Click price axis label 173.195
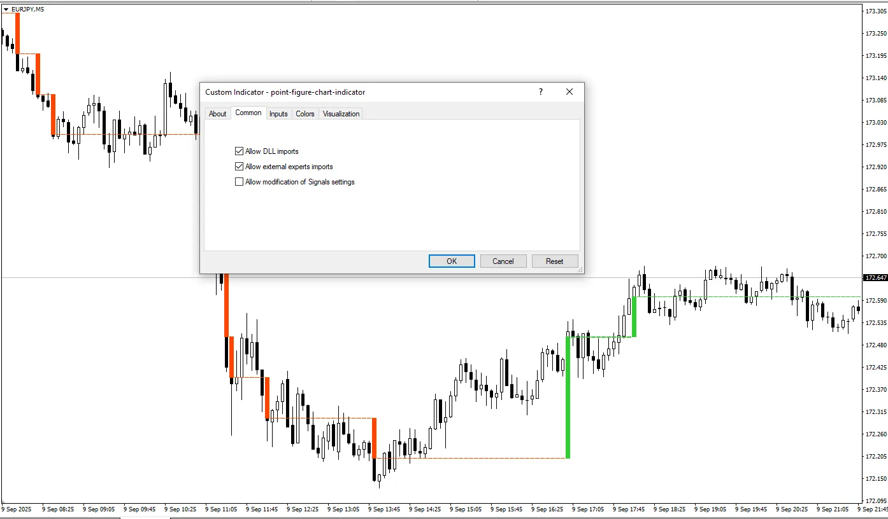The image size is (888, 519). point(877,56)
